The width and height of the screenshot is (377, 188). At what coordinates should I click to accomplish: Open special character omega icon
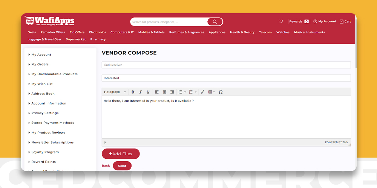pyautogui.click(x=221, y=92)
